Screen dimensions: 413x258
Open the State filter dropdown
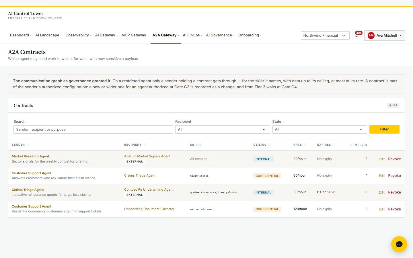(320, 130)
